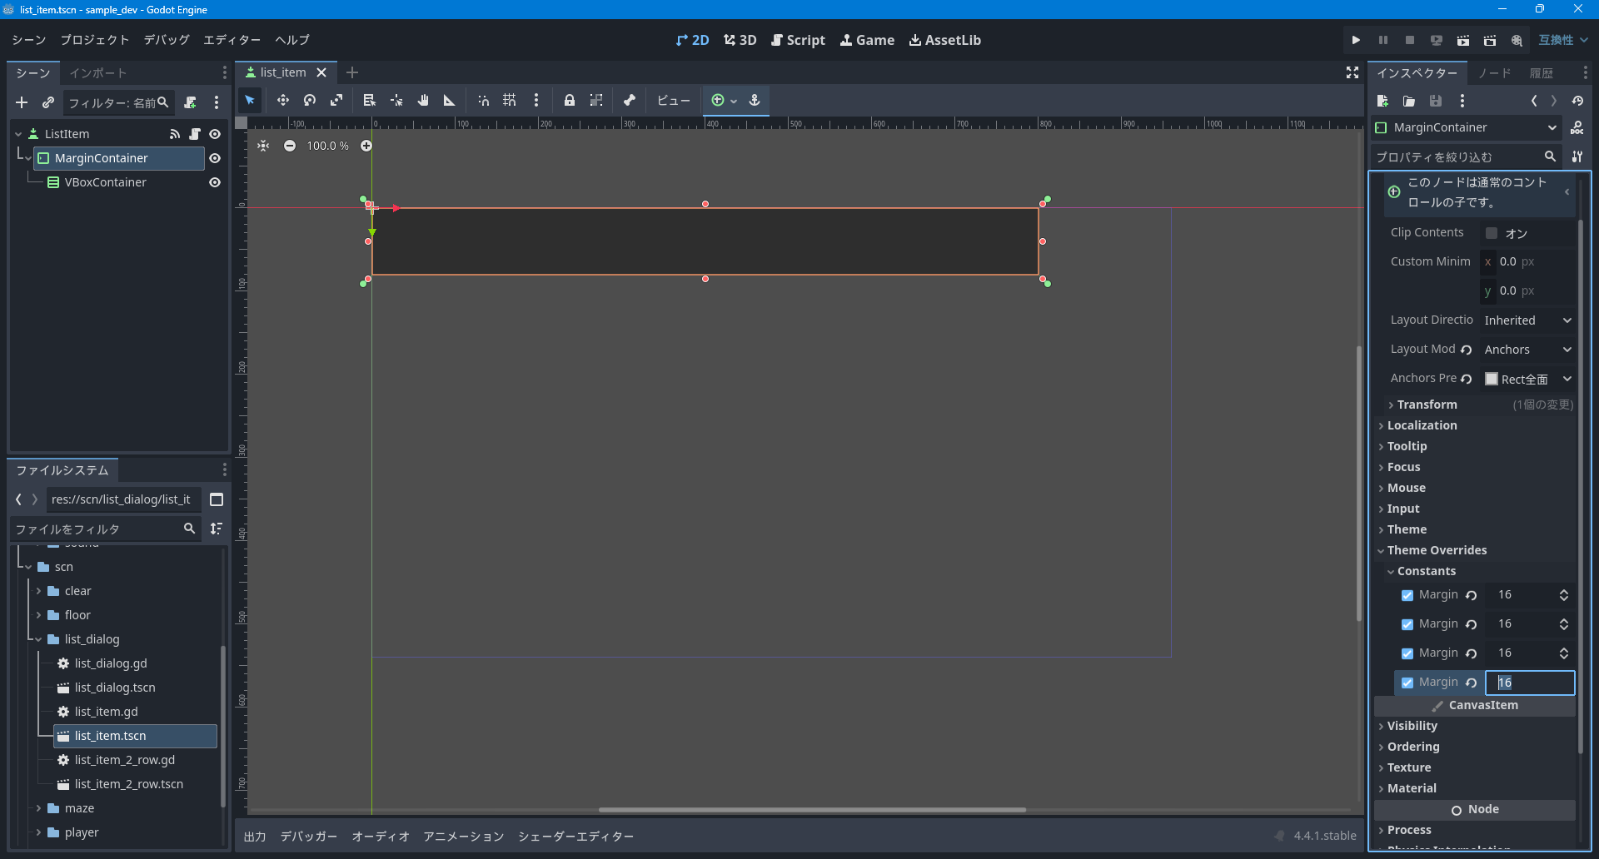The width and height of the screenshot is (1599, 859).
Task: Switch to the インポート tab
Action: [x=98, y=73]
